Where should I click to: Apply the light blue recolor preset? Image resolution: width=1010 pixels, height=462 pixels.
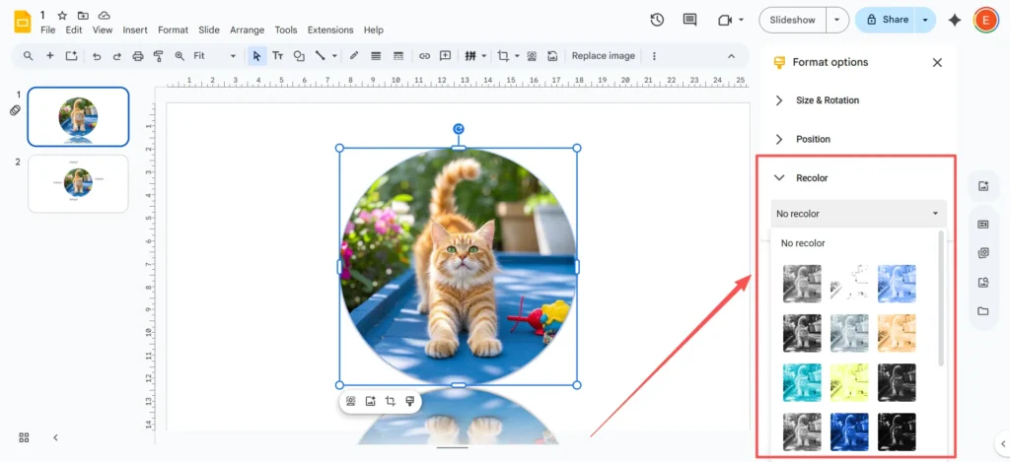coord(897,284)
